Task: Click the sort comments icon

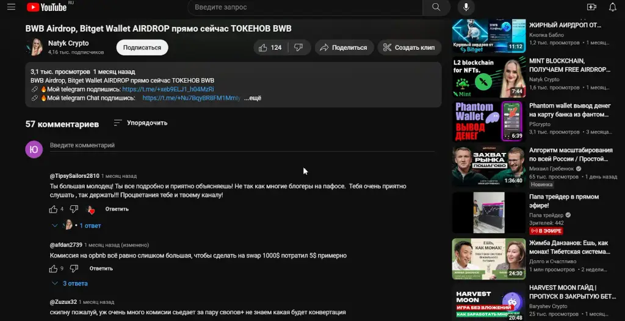Action: click(118, 123)
